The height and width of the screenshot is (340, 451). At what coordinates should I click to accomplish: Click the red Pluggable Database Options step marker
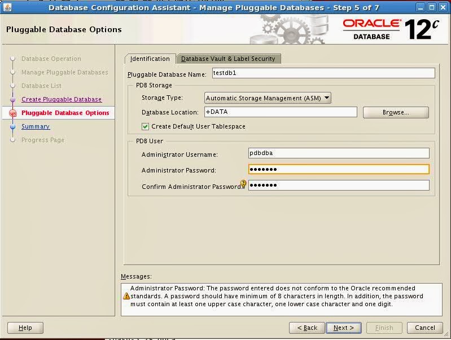click(12, 113)
